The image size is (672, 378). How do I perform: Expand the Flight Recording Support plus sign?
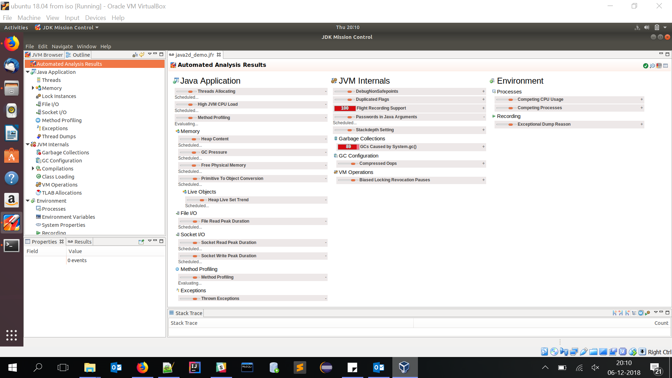coord(483,108)
